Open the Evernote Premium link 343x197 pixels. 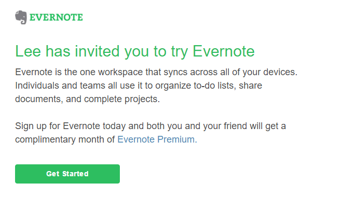(x=157, y=139)
